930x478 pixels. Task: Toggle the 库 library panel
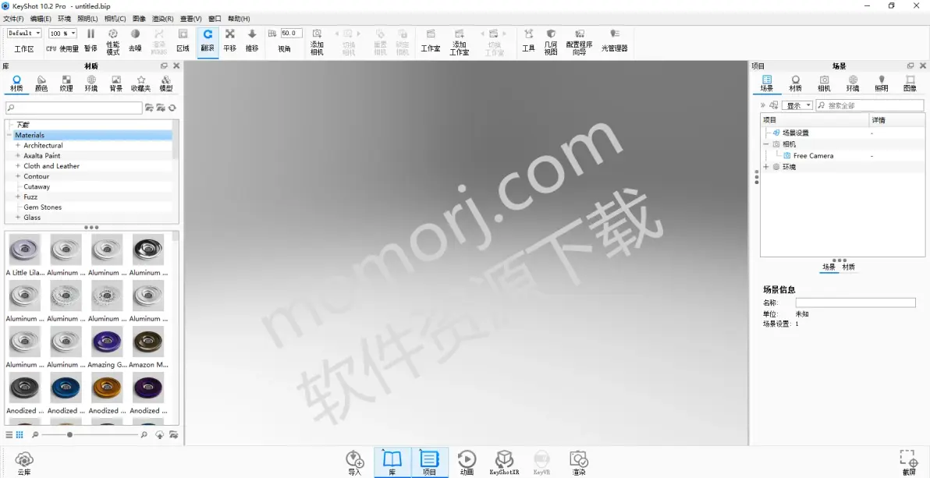pyautogui.click(x=392, y=463)
